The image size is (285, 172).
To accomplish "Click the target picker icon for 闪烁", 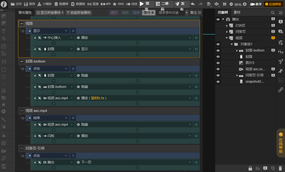I will pyautogui.click(x=40, y=136).
